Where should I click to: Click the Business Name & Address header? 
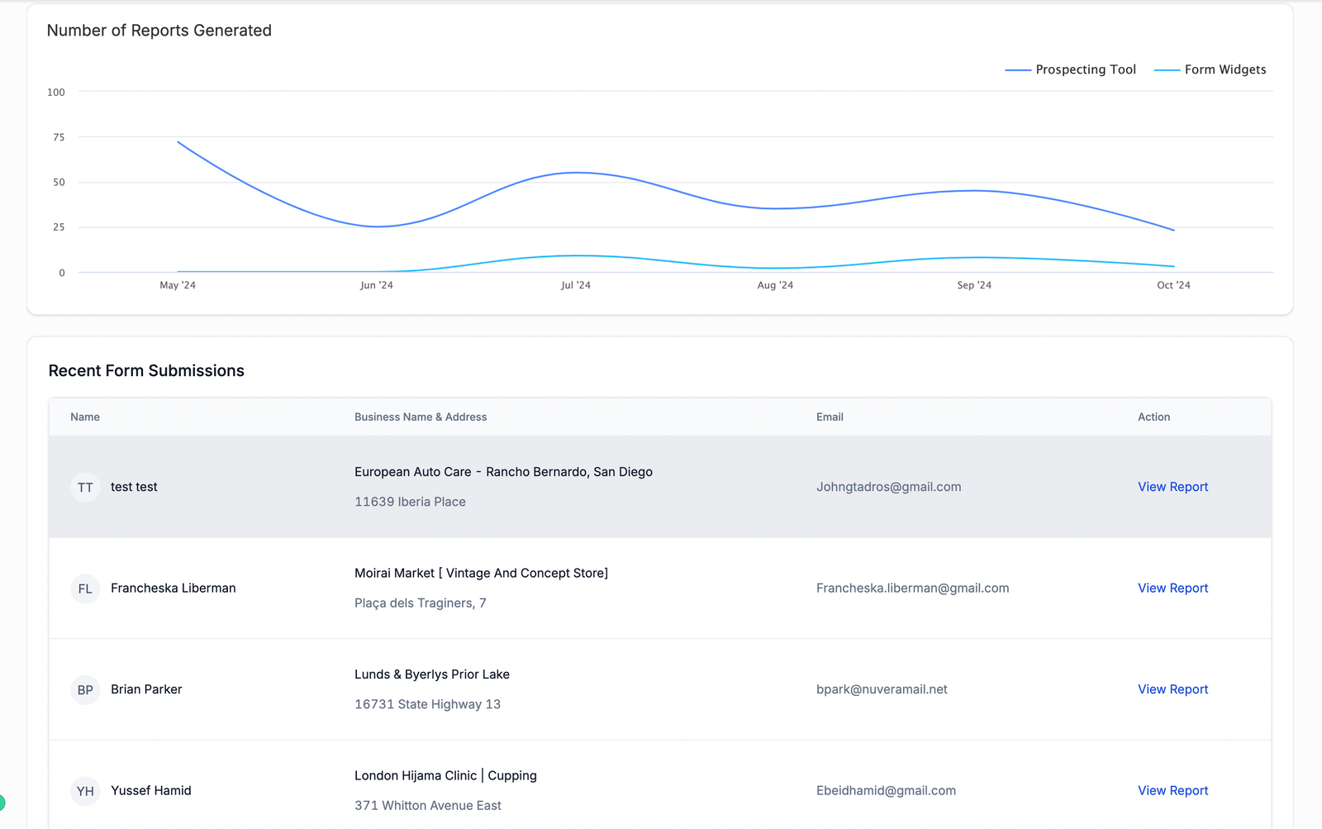click(x=421, y=417)
